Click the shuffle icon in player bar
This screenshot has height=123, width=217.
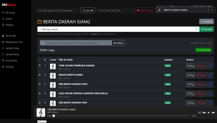click(x=199, y=112)
